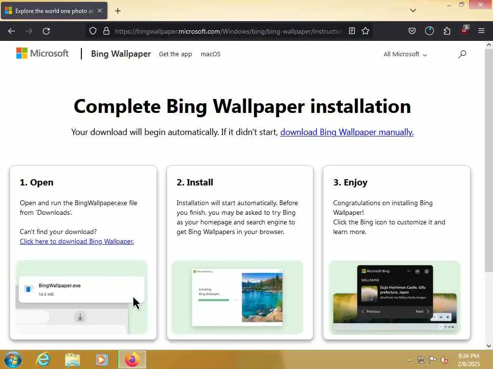Screen dimensions: 493x369
Task: Bookmark this page with the star
Action: coord(365,31)
